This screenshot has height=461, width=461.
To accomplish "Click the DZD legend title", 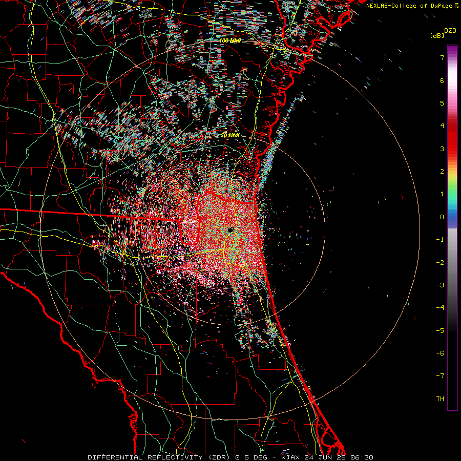I will point(450,31).
